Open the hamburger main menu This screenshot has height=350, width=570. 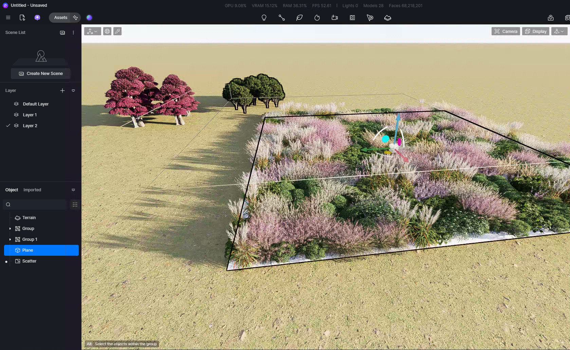(x=8, y=18)
